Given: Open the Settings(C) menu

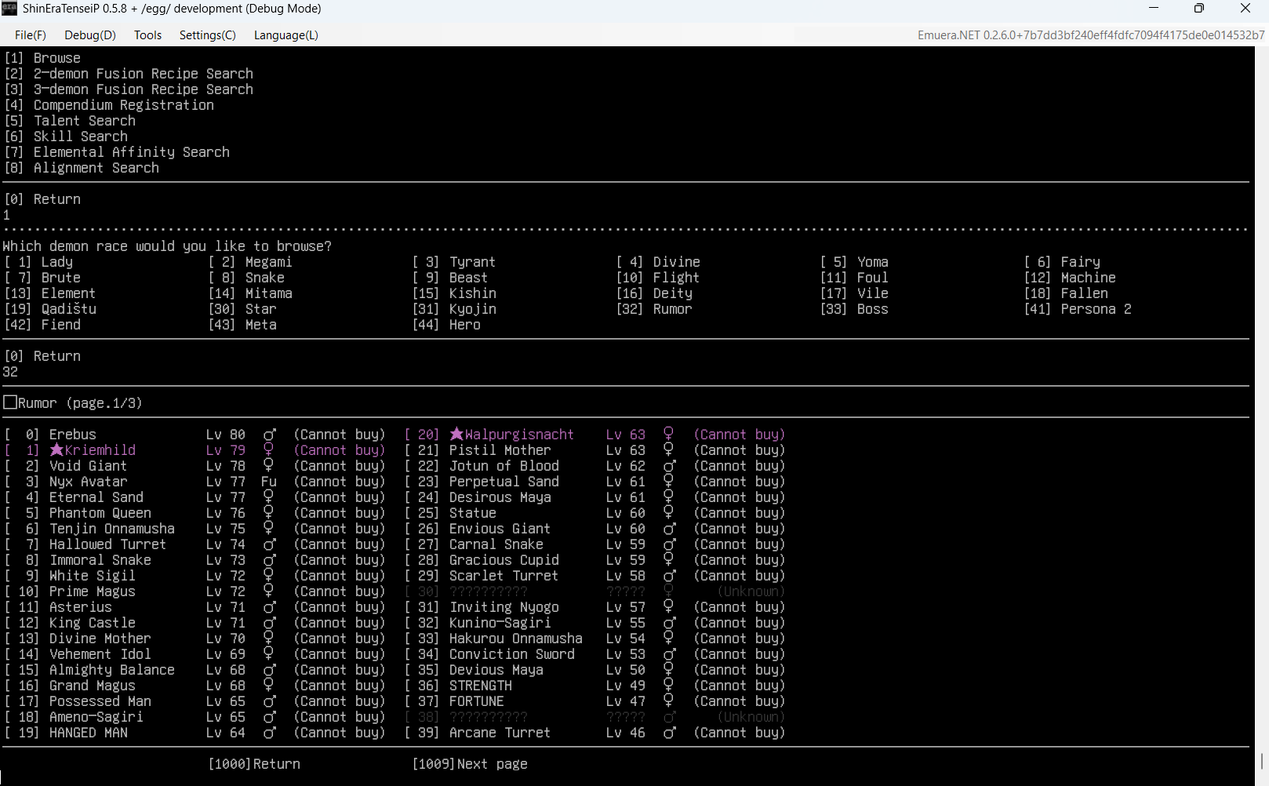Looking at the screenshot, I should point(207,35).
